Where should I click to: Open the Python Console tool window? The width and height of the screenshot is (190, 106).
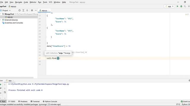pos(50,101)
